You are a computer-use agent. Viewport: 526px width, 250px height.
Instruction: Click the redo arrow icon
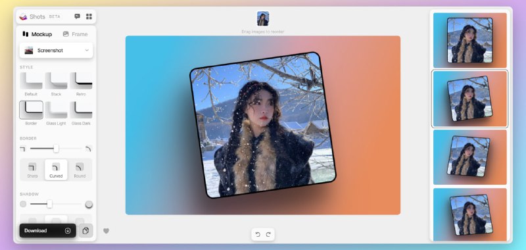[268, 235]
